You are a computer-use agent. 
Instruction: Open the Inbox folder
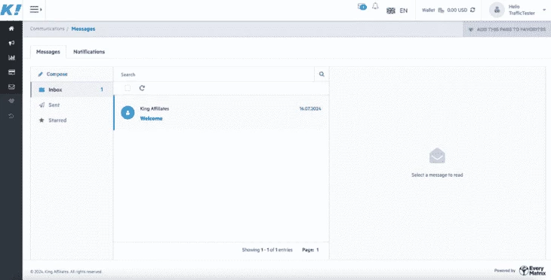pyautogui.click(x=72, y=90)
